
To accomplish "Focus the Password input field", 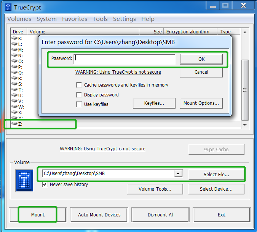I will [x=125, y=59].
